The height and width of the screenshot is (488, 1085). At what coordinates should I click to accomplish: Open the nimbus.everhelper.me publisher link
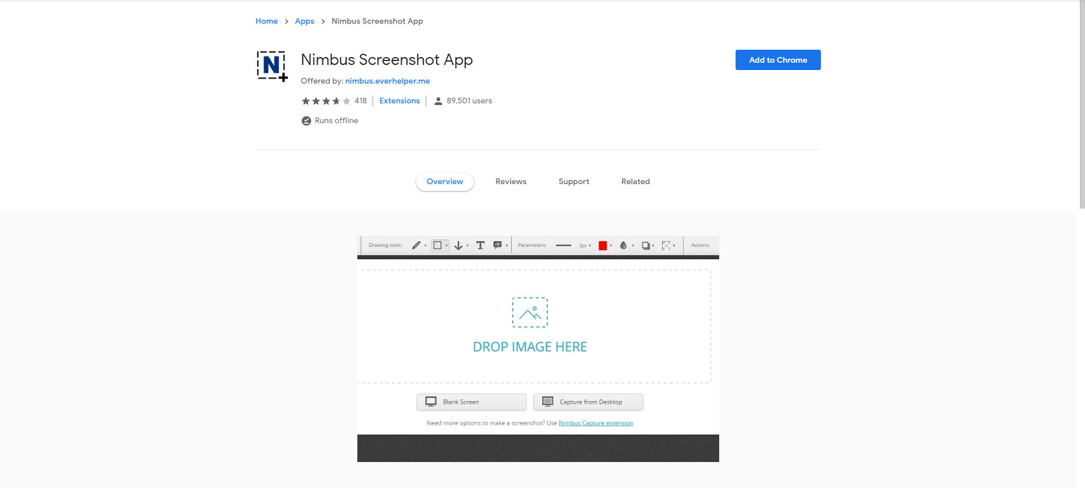tap(388, 81)
